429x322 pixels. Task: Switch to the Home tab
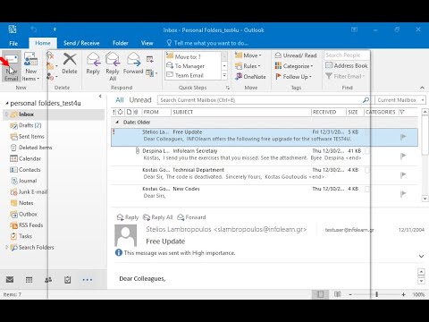(x=43, y=43)
